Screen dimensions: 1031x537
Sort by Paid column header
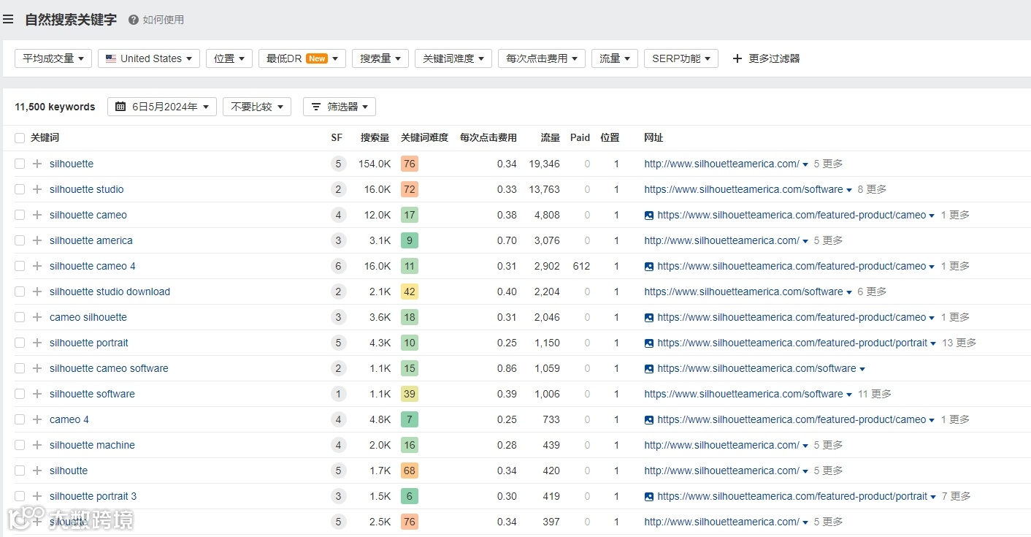tap(580, 137)
